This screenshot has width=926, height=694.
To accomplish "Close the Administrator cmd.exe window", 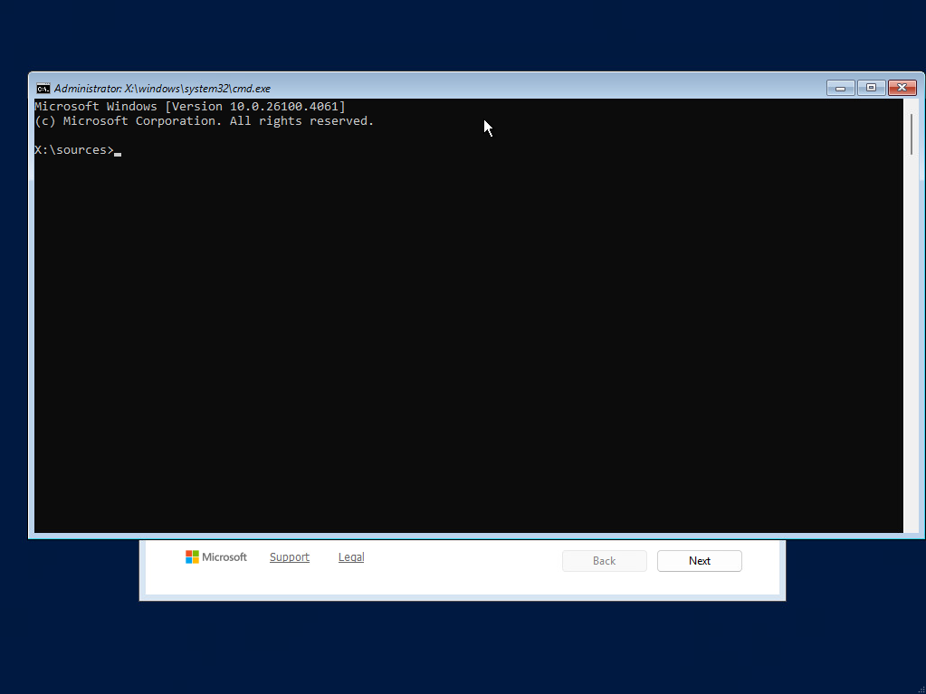I will click(x=902, y=88).
